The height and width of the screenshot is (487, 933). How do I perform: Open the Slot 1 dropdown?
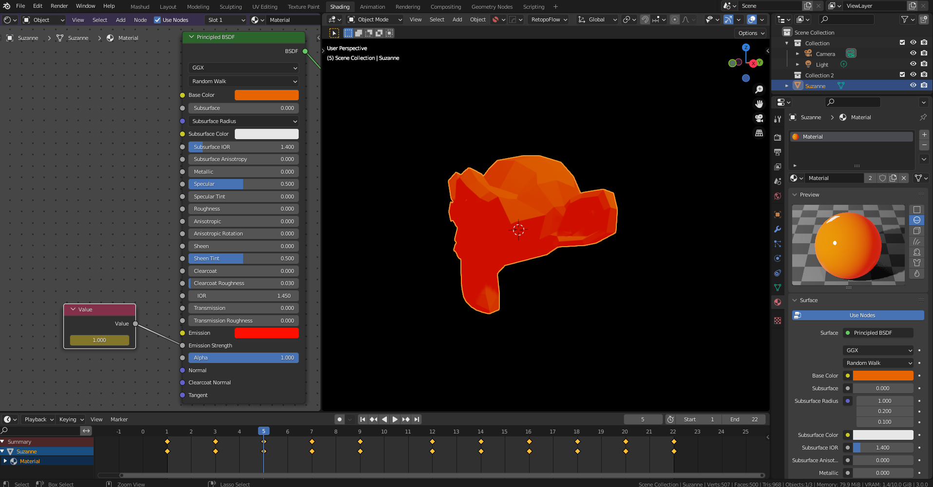tap(226, 20)
